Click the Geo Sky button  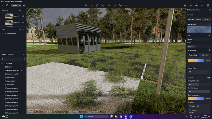[x=191, y=19]
